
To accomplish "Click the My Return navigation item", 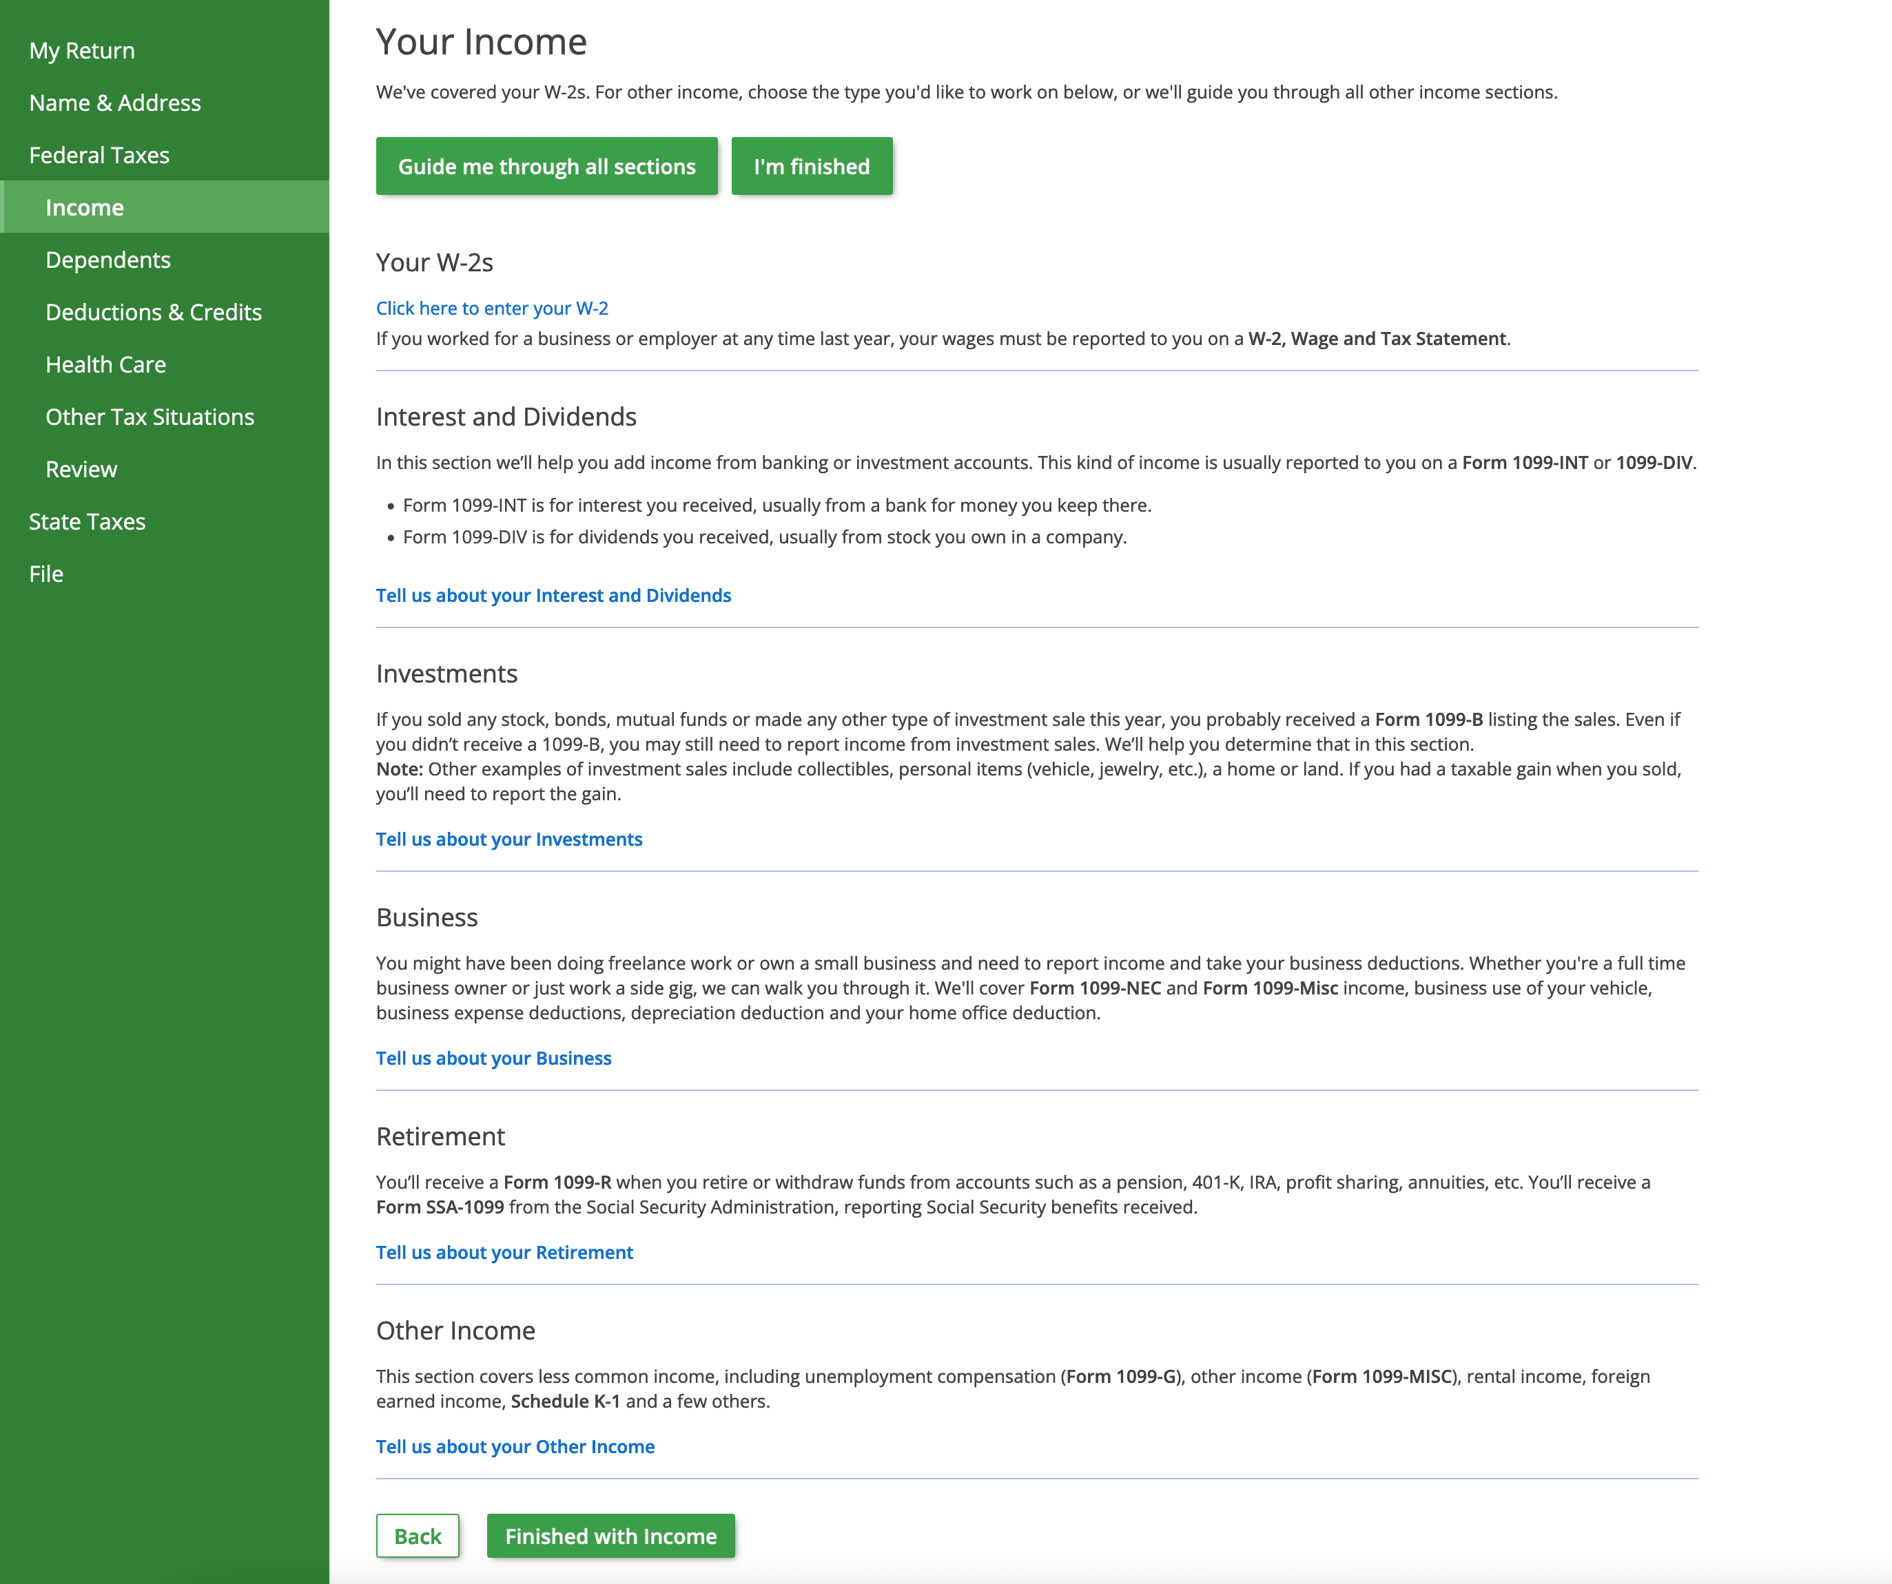I will pyautogui.click(x=82, y=49).
